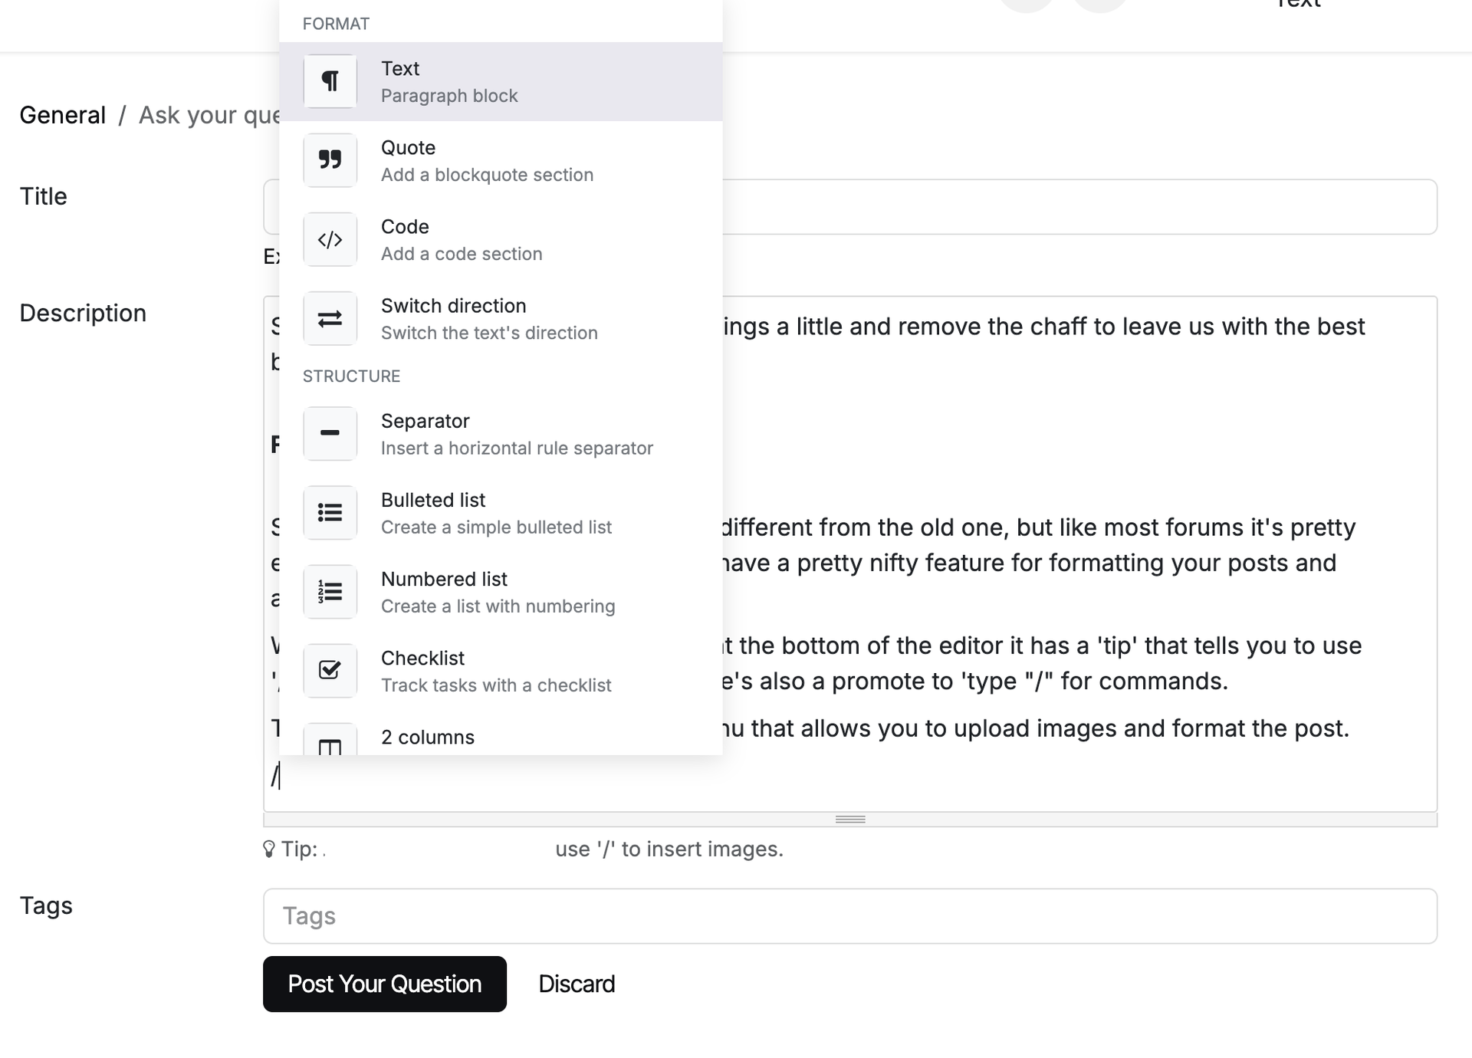Viewport: 1472px width, 1058px height.
Task: Click the Code section icon
Action: [330, 239]
